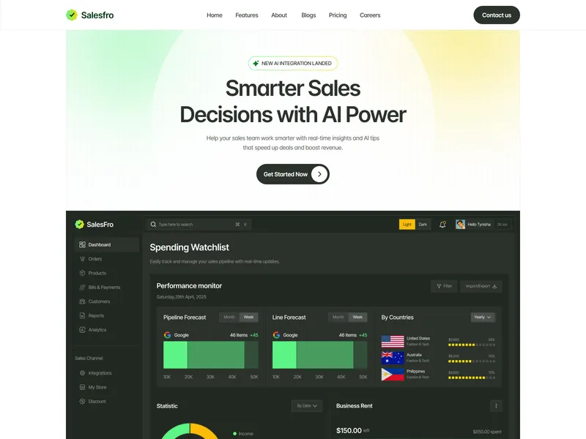Click the Pipeline Forecast bar chart

click(211, 355)
